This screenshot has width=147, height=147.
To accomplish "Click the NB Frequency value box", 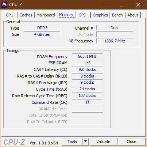I will [115, 41].
